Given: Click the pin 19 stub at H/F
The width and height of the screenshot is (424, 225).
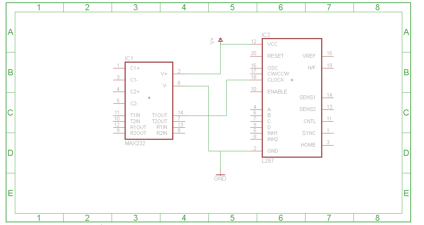Looking at the screenshot, I should tap(328, 68).
